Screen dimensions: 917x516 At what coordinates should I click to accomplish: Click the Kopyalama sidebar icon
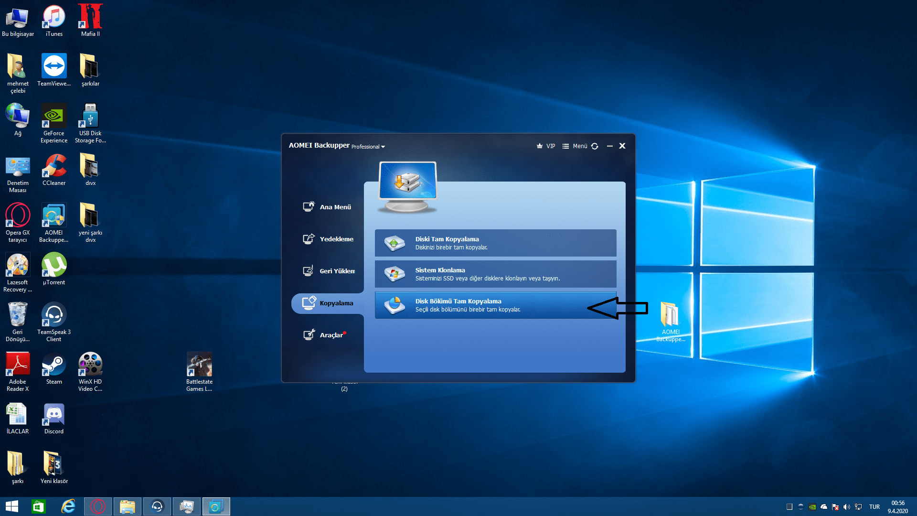point(309,302)
